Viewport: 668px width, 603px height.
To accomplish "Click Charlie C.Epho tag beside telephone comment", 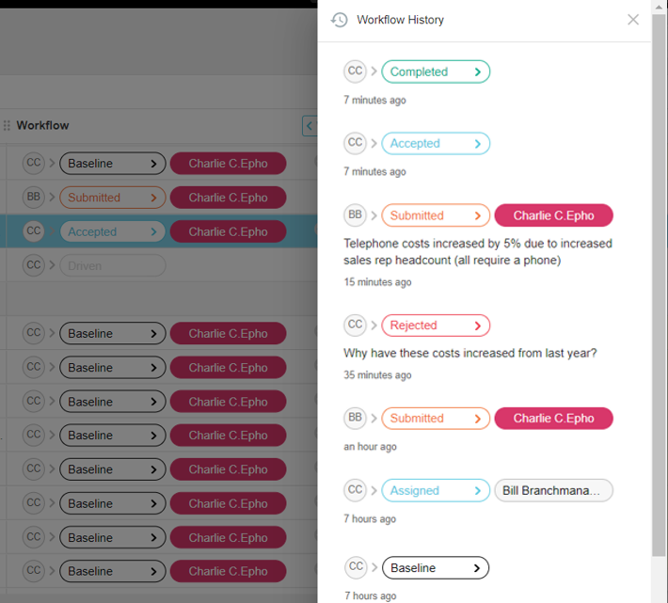I will click(553, 215).
